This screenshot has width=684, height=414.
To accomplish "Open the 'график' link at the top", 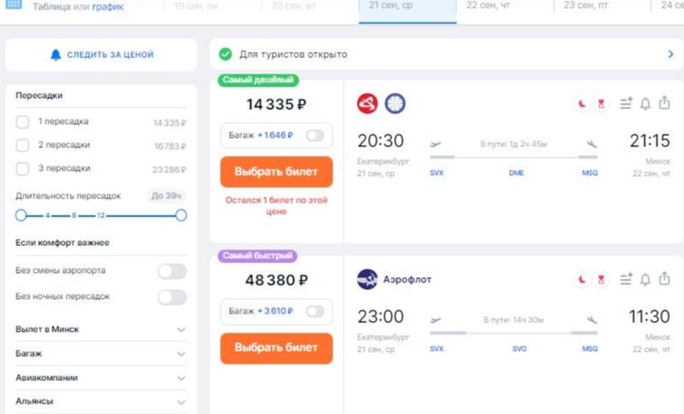I will (x=108, y=7).
